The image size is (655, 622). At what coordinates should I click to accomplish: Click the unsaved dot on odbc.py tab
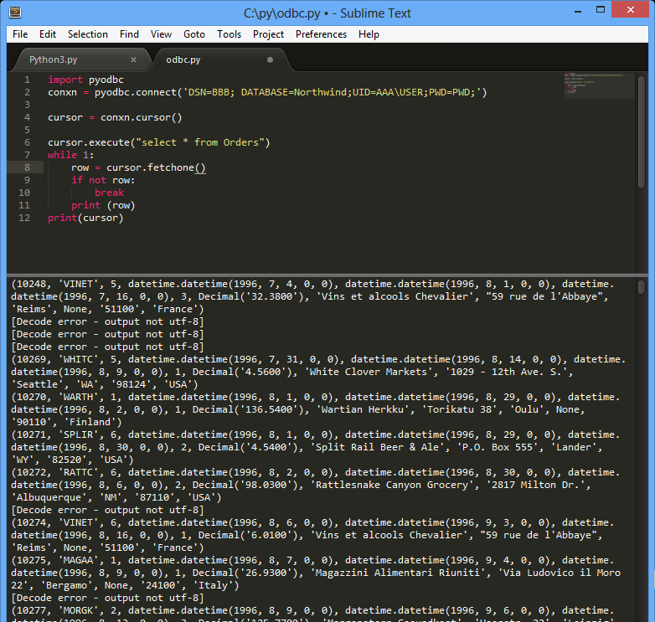pyautogui.click(x=270, y=59)
